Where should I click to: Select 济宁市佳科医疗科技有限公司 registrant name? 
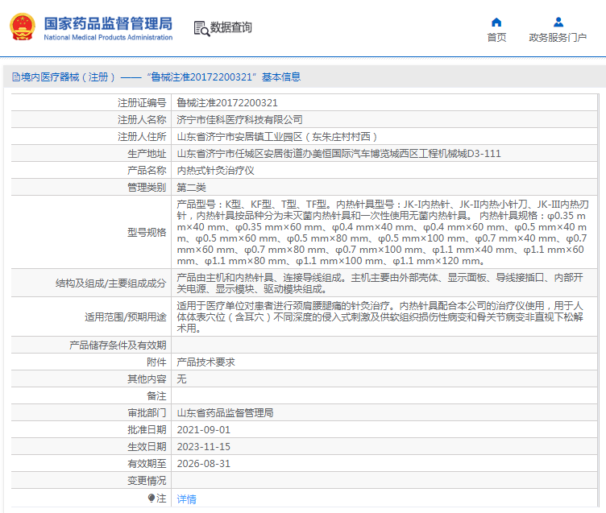pos(239,120)
